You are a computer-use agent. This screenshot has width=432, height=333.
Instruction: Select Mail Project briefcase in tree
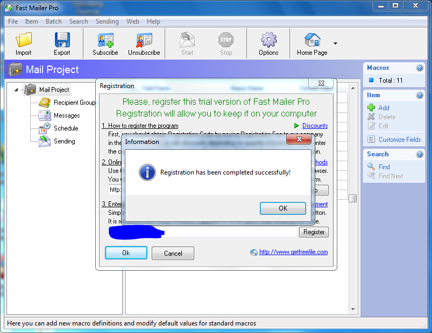coord(30,89)
